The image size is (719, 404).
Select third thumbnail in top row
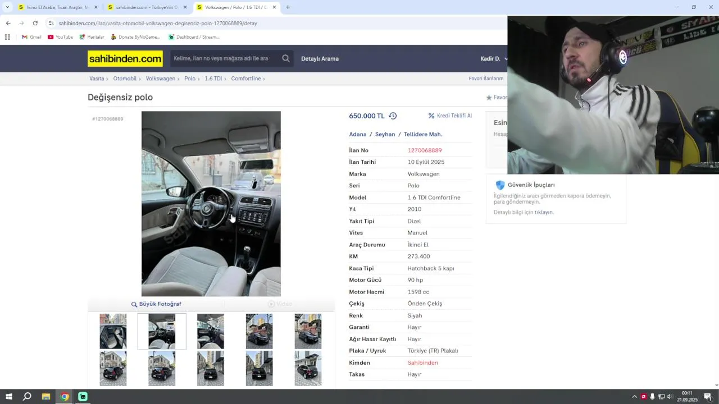(211, 331)
